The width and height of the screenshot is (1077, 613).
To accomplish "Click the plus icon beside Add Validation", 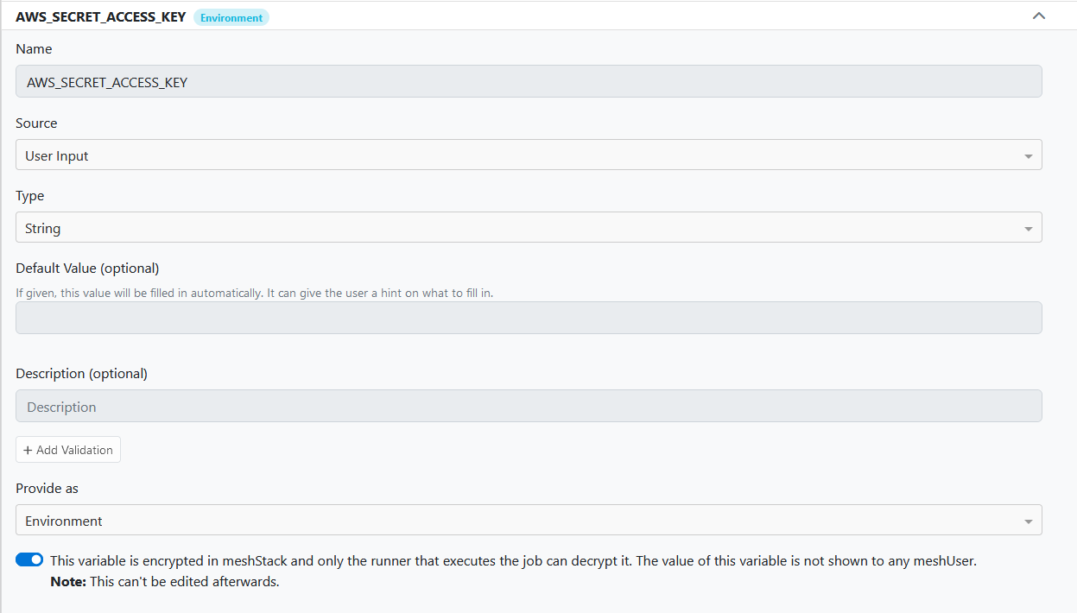I will (28, 450).
